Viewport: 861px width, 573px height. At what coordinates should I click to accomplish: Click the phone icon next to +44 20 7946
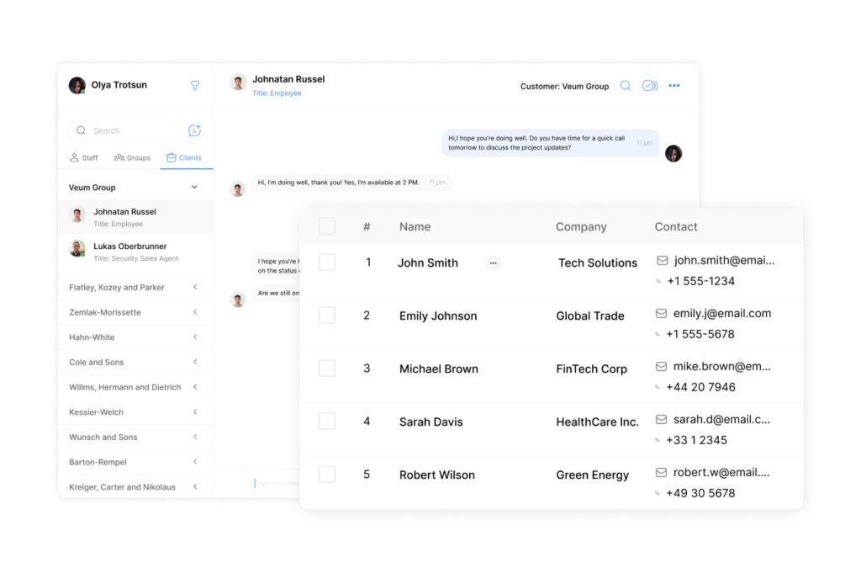[x=658, y=388]
